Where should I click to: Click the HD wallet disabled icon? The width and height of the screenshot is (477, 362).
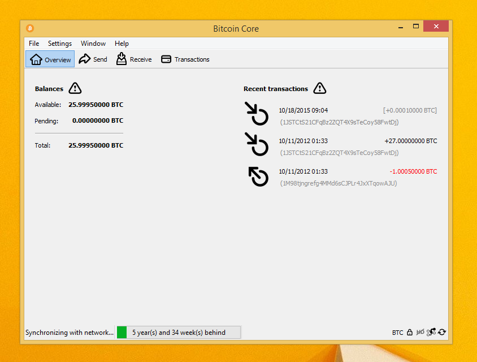420,332
